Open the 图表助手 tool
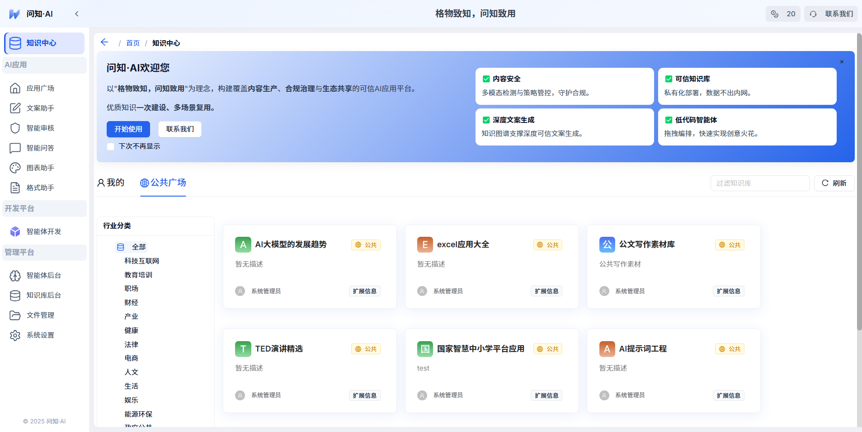This screenshot has height=432, width=862. [40, 168]
